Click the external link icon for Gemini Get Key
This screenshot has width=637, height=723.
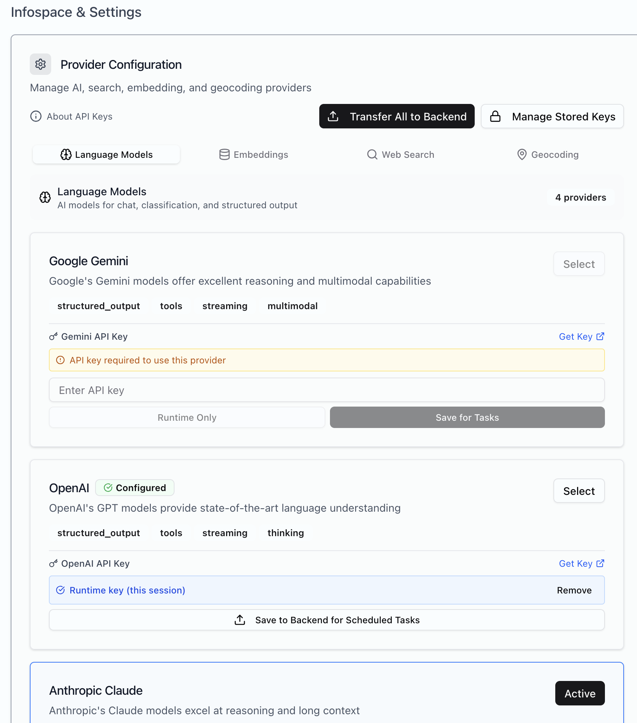(600, 336)
